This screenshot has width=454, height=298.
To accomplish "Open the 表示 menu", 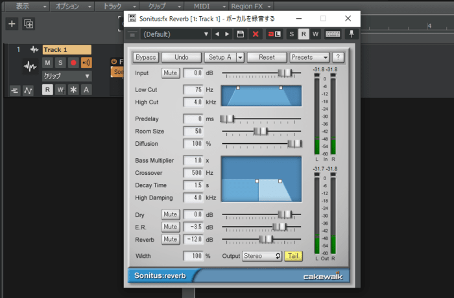I will point(27,6).
